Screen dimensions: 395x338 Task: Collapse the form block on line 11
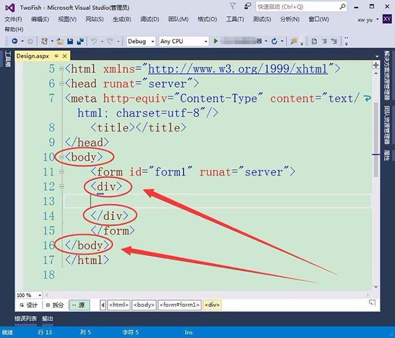(62, 172)
